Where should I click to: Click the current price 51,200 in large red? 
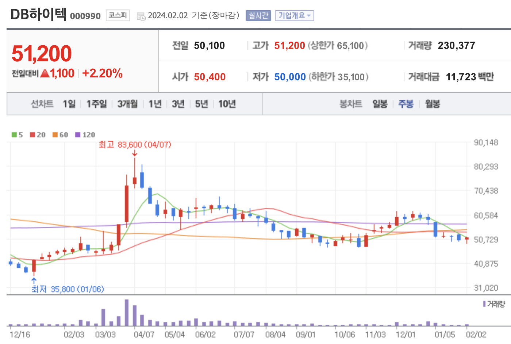(42, 54)
